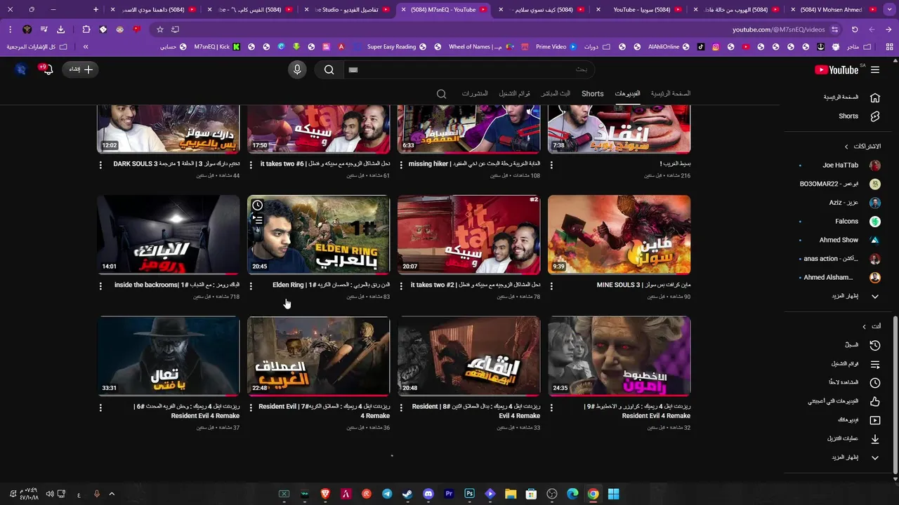Image resolution: width=899 pixels, height=505 pixels.
Task: Open Photoshop from the taskbar
Action: [469, 494]
